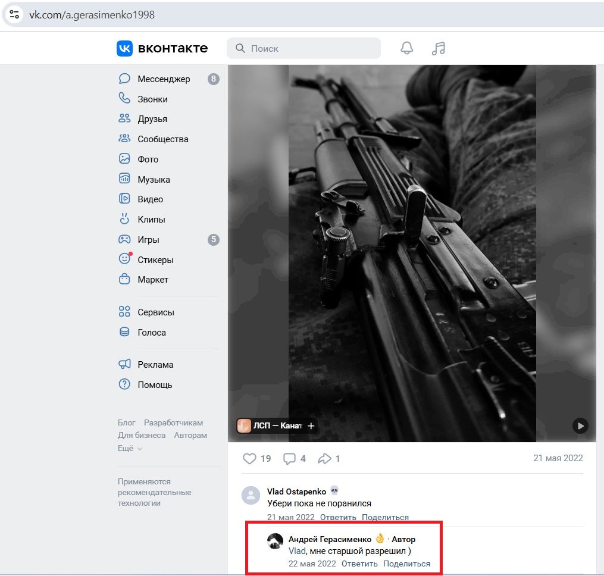The height and width of the screenshot is (576, 604).
Task: Open Мессенджер from sidebar
Action: [164, 79]
